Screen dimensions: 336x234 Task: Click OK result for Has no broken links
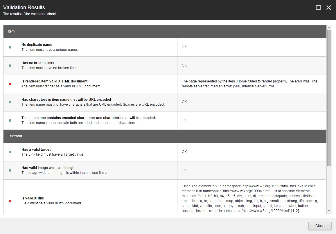tap(184, 65)
